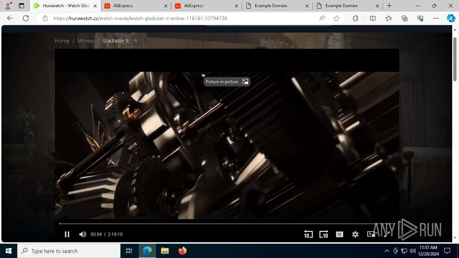Open a new browser tab
Image resolution: width=459 pixels, height=258 pixels.
(389, 6)
